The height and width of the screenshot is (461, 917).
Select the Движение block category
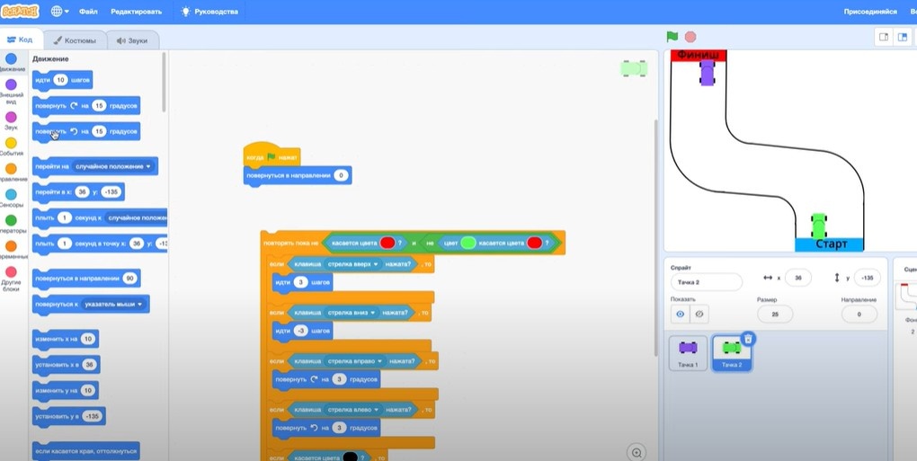[11, 62]
